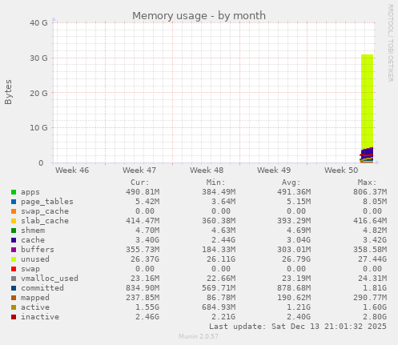Select the unused legend label
Image resolution: width=398 pixels, height=345 pixels.
pyautogui.click(x=35, y=259)
